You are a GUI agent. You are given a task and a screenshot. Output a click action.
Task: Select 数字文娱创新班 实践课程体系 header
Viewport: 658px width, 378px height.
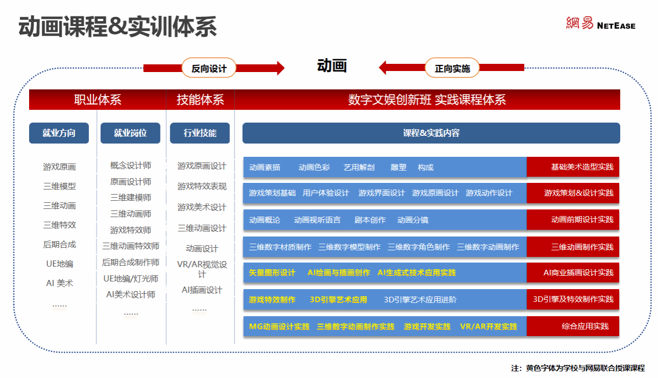pos(427,100)
